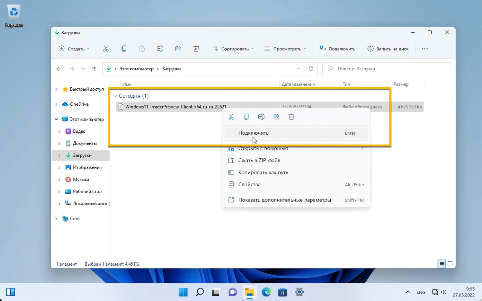Select Музыка in the navigation pane

81,179
